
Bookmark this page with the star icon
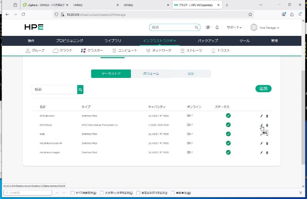pos(250,14)
